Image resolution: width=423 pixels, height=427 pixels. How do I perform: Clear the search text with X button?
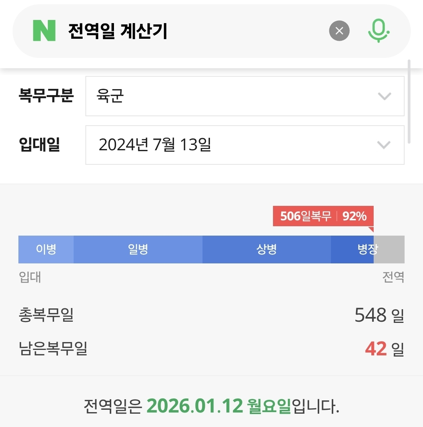click(339, 31)
